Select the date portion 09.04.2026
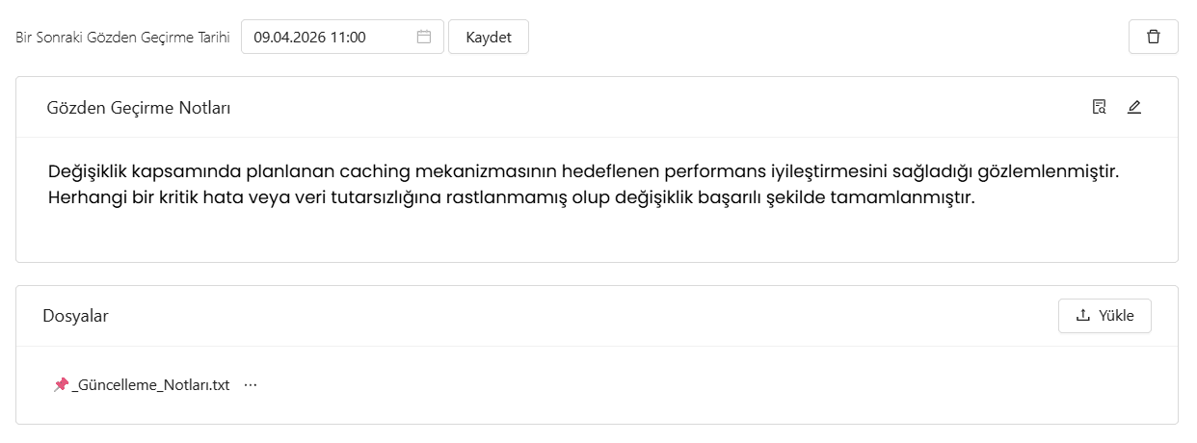This screenshot has height=443, width=1197. (288, 38)
